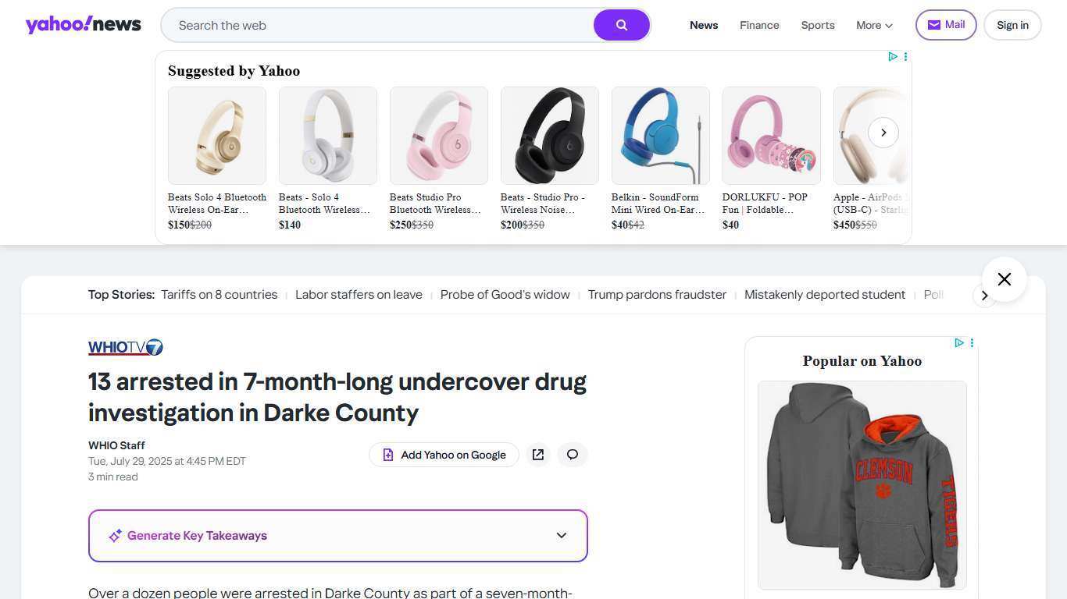This screenshot has height=599, width=1067.
Task: Click the share article icon
Action: click(538, 455)
